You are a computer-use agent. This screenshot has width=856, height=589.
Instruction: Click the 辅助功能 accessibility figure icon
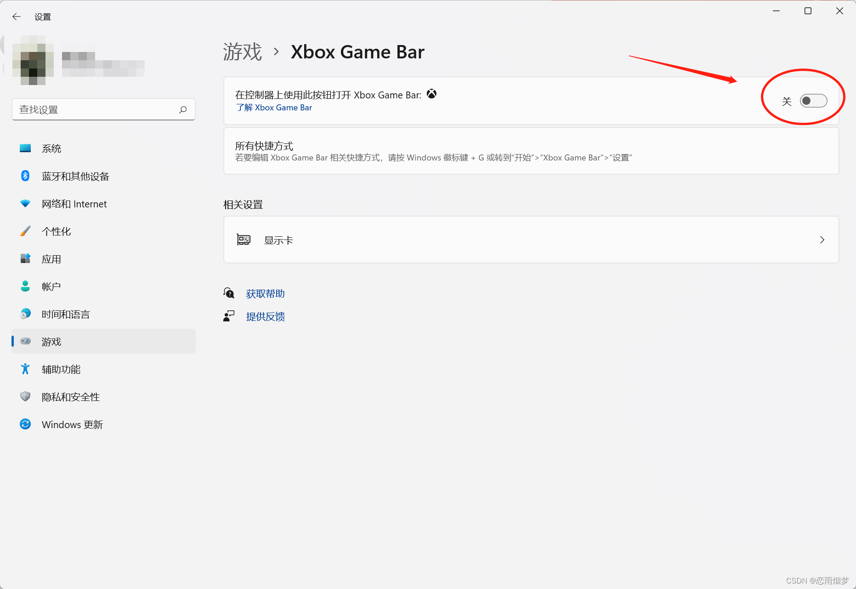(25, 369)
